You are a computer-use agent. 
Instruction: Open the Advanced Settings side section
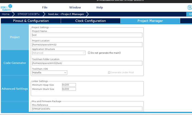(x=15, y=89)
